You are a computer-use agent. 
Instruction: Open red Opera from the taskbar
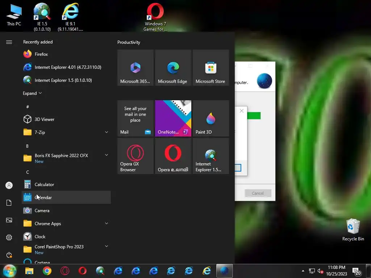(83, 271)
